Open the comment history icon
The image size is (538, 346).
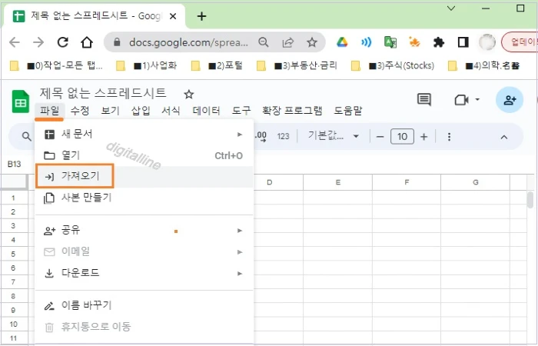[424, 100]
